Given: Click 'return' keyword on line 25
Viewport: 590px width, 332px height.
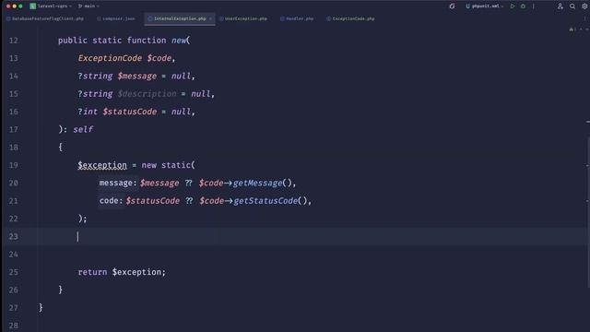Looking at the screenshot, I should click(x=92, y=272).
